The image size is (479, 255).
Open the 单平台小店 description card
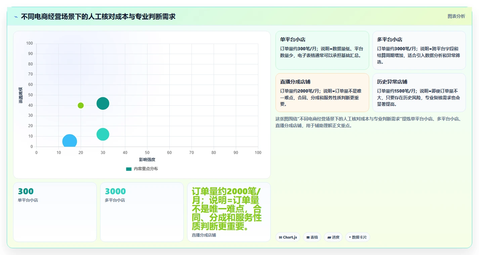tap(322, 50)
